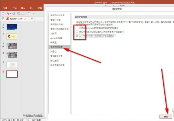Open Customize Quick Access Toolbar dropdown
The width and height of the screenshot is (174, 121).
[x=34, y=14]
